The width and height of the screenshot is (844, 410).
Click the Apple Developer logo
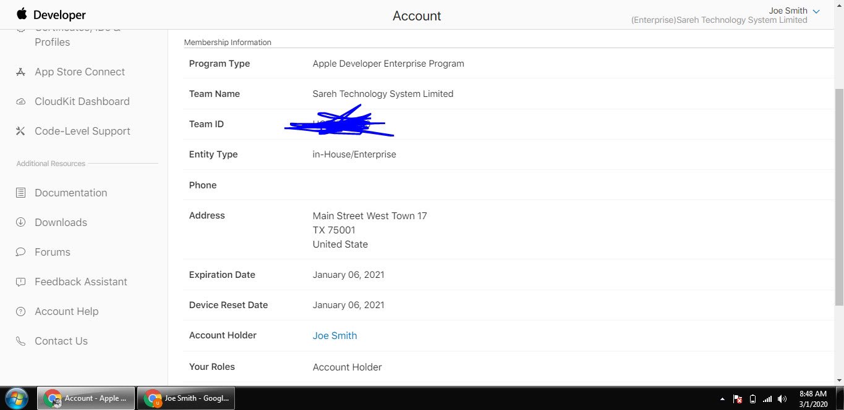point(51,15)
